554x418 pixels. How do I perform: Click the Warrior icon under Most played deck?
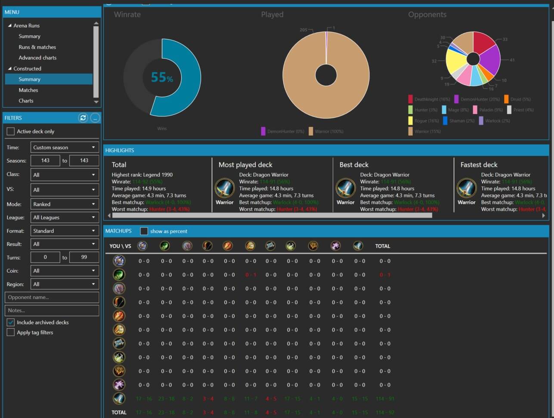224,188
